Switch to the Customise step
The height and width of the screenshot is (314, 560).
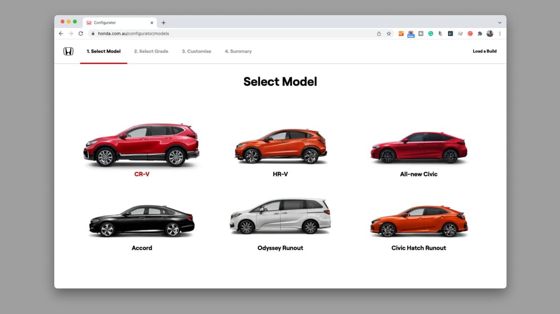(x=196, y=51)
